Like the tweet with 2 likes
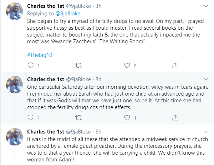Screen dimensions: 214x165 click(127, 65)
